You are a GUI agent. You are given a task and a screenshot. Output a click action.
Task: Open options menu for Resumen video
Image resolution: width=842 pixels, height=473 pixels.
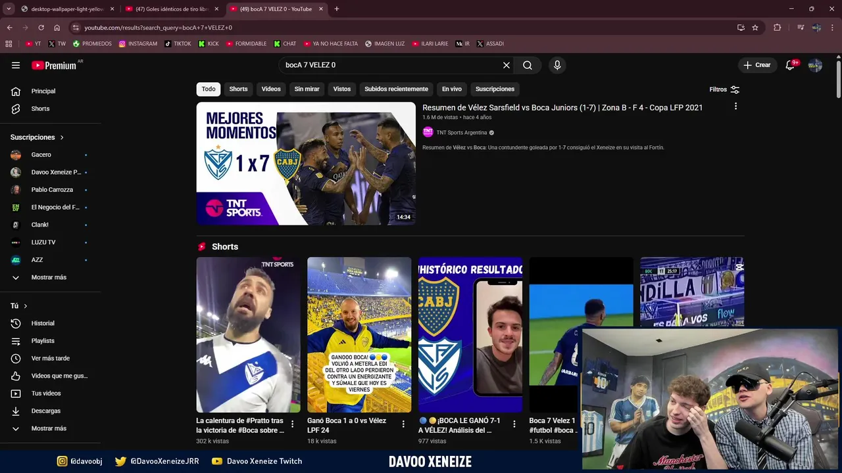[735, 106]
